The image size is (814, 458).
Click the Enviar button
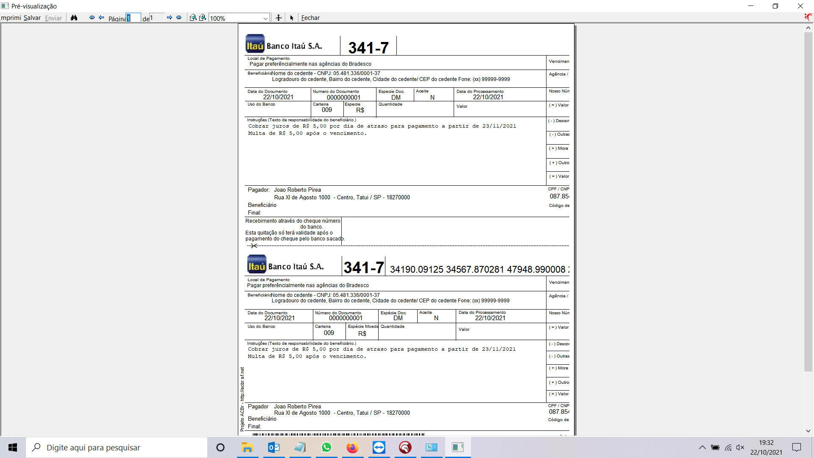53,18
